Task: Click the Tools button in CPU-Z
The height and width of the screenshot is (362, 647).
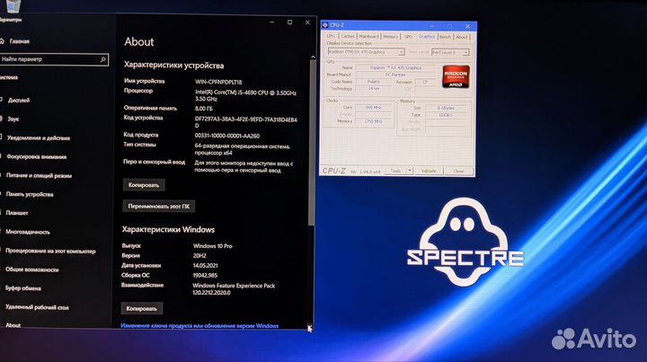Action: [x=395, y=171]
